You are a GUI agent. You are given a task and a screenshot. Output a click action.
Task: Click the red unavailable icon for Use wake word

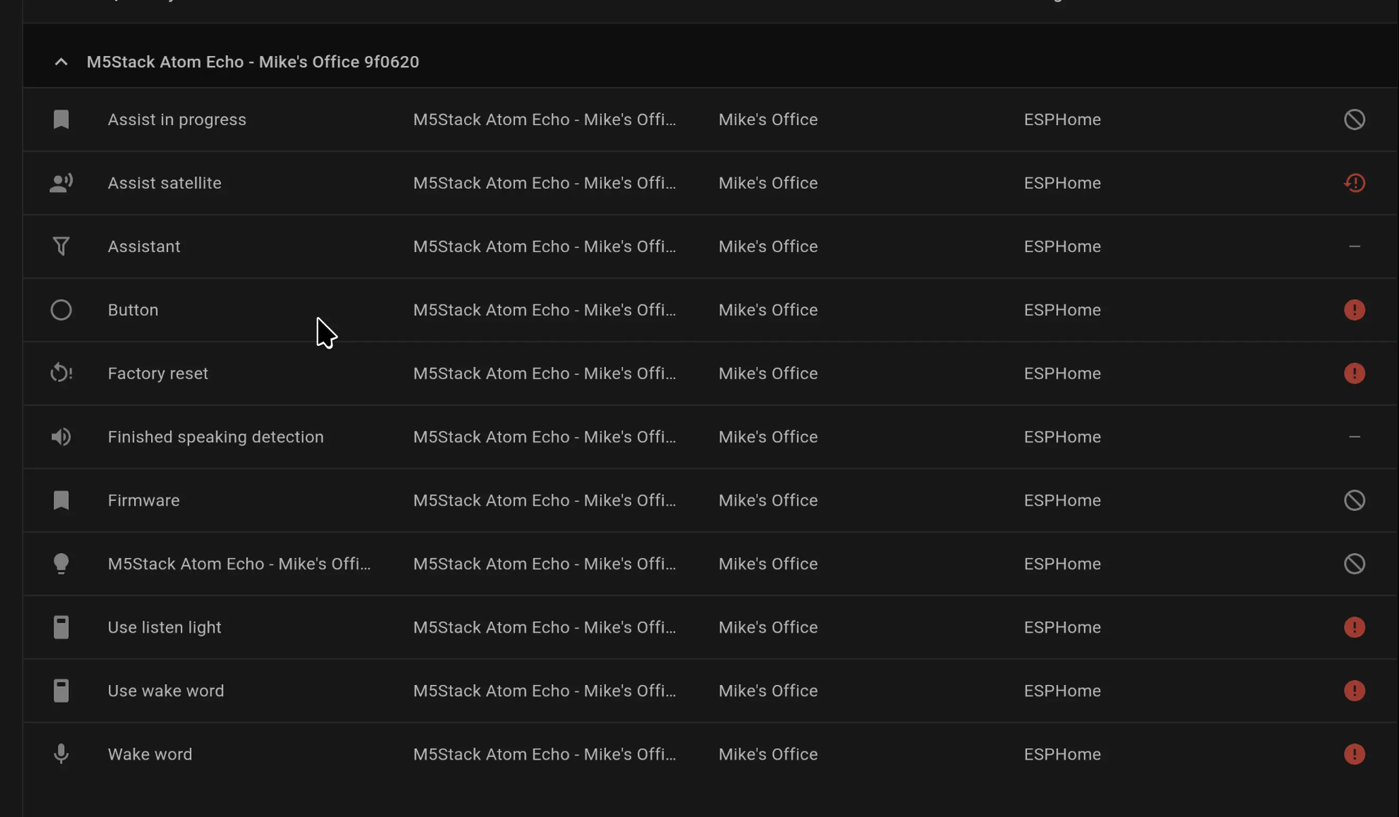pos(1354,691)
